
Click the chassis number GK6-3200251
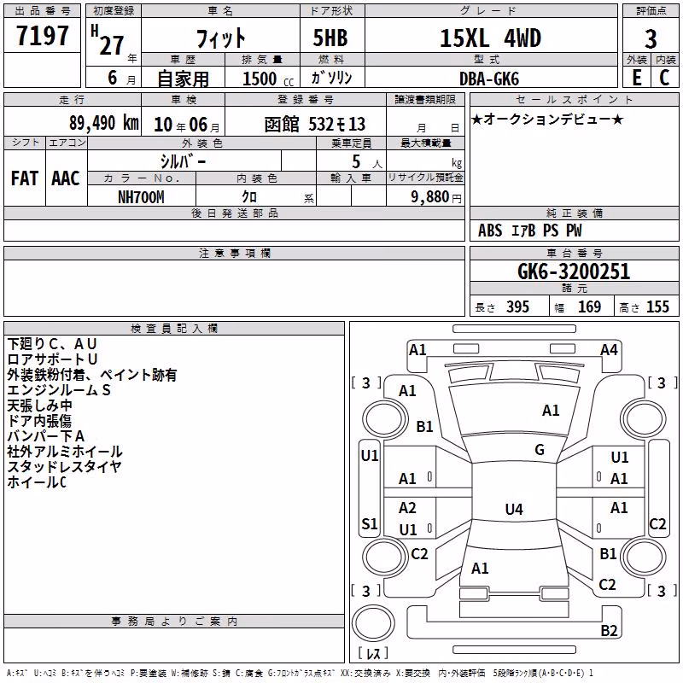click(574, 271)
